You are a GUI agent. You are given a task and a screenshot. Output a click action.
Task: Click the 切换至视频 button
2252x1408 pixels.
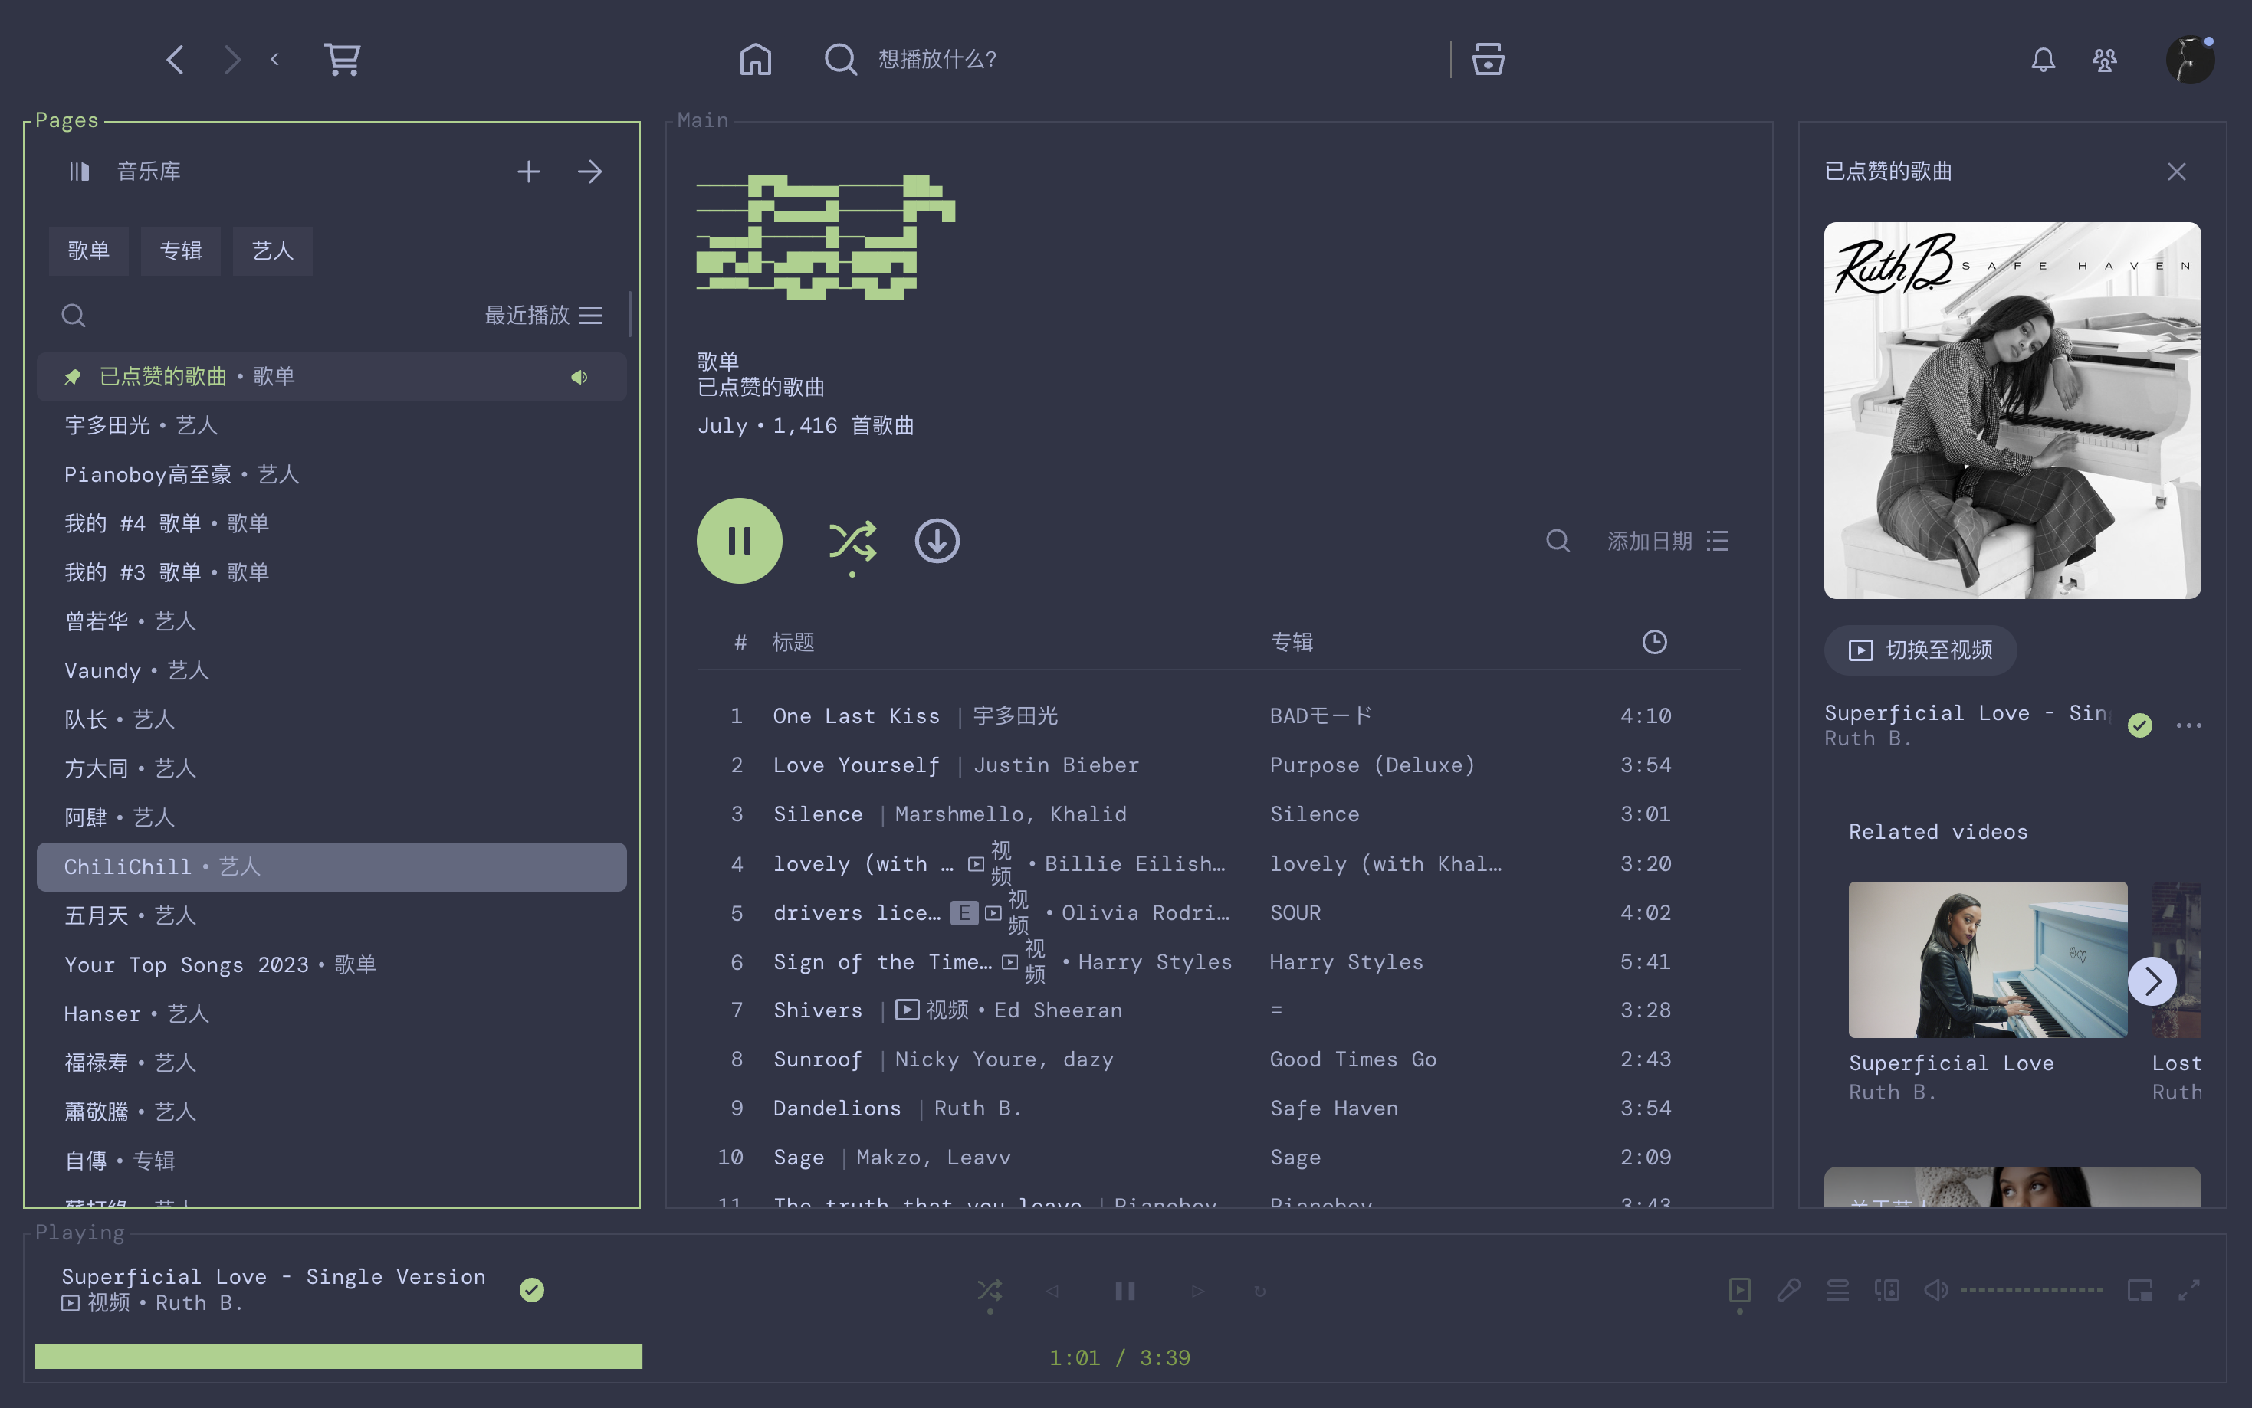point(1920,650)
